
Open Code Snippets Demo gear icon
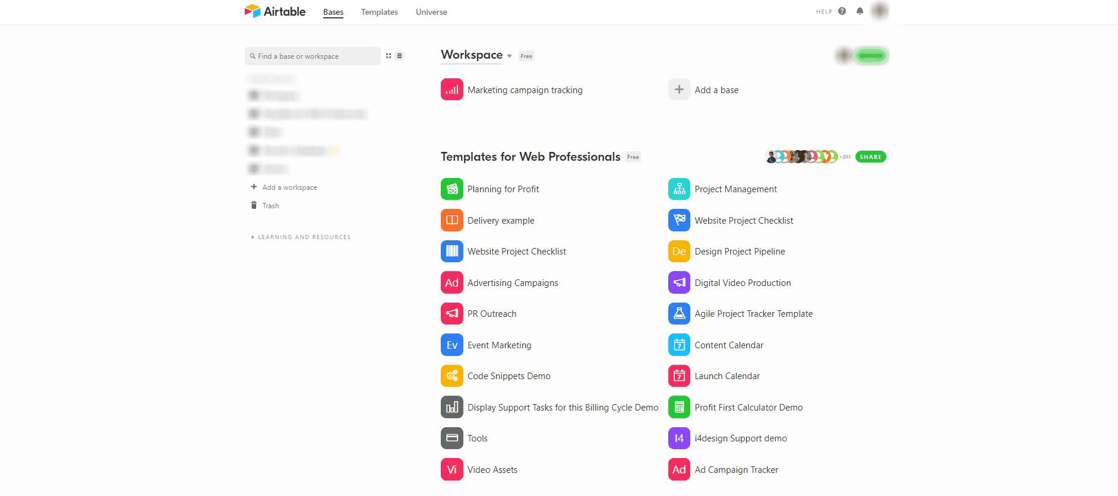[x=451, y=376]
